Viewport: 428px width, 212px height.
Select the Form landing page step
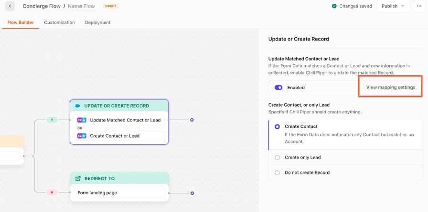point(119,193)
